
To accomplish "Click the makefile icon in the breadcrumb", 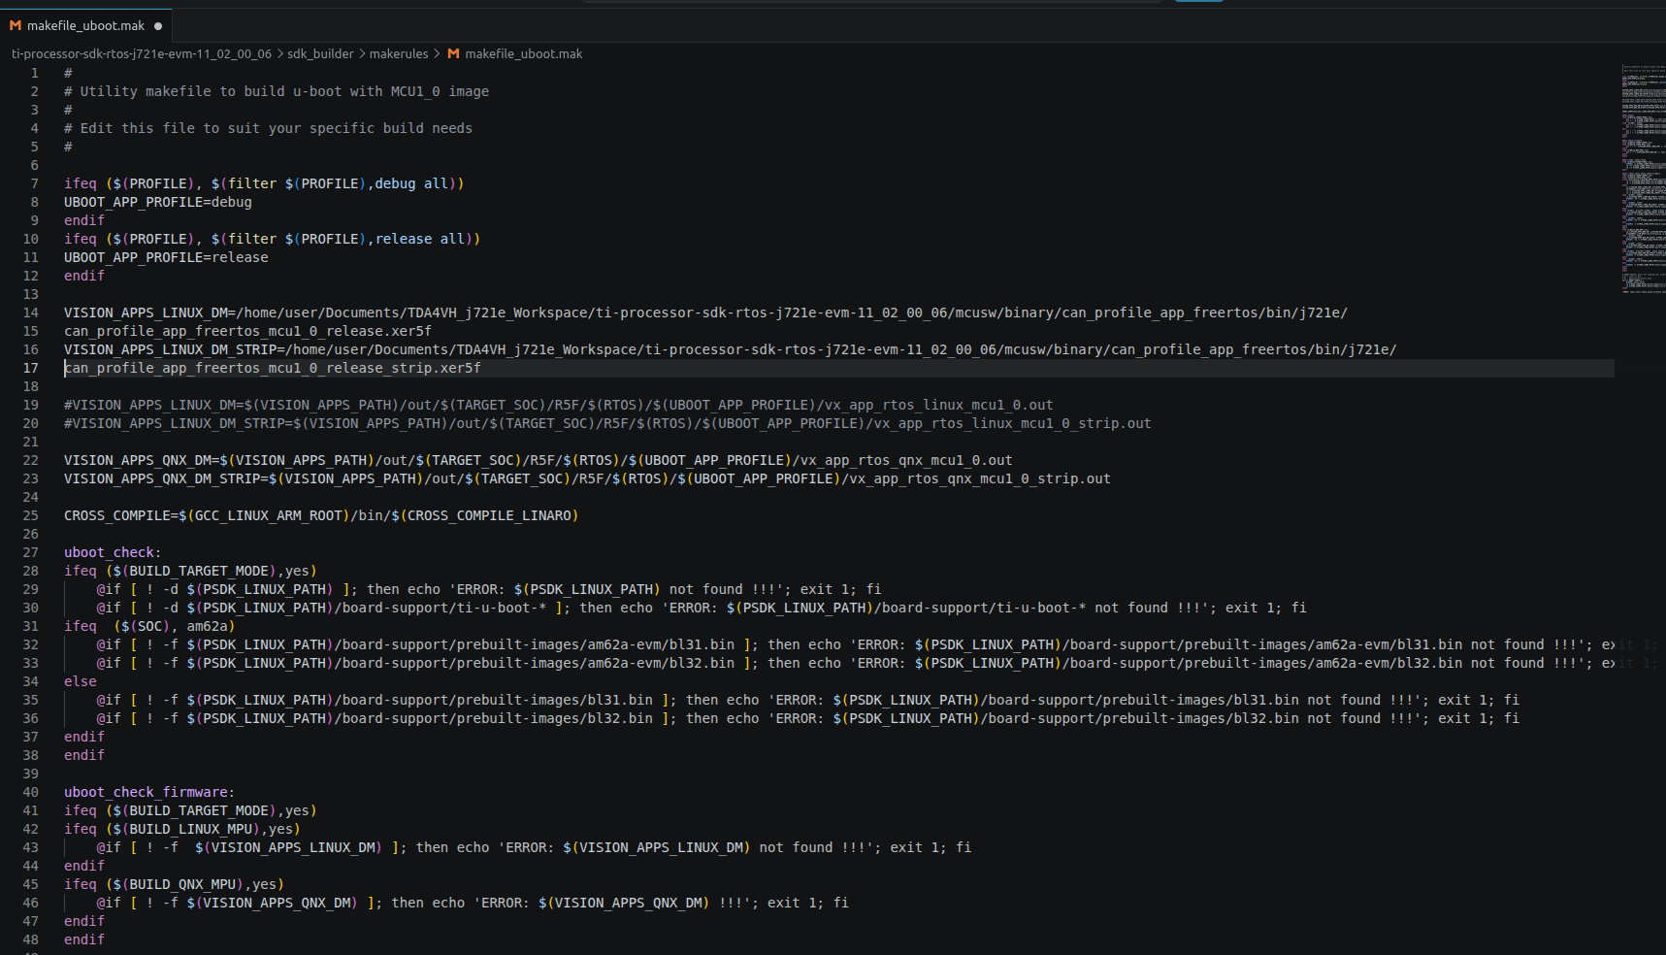I will coord(453,54).
